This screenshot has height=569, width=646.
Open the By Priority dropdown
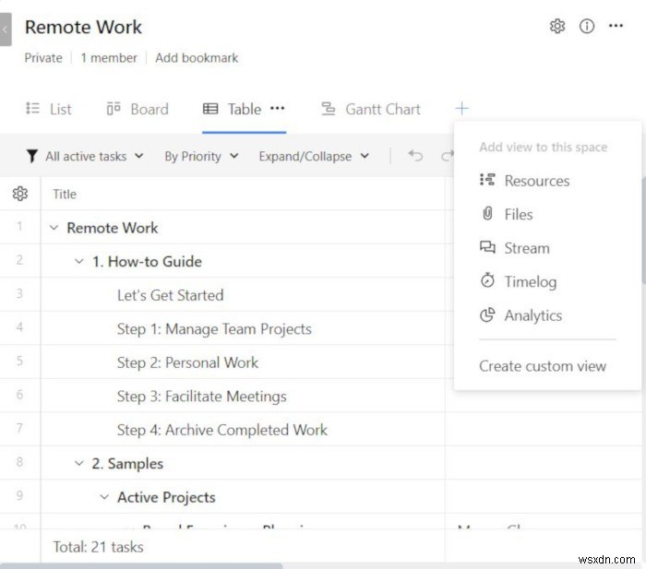coord(201,156)
